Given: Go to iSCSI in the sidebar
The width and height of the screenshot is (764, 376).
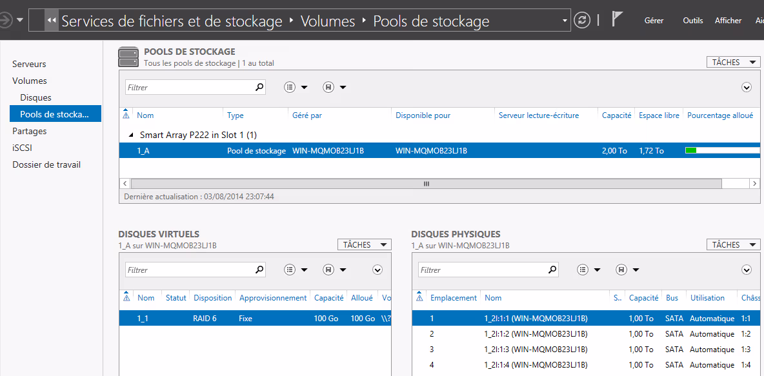Looking at the screenshot, I should (x=22, y=148).
